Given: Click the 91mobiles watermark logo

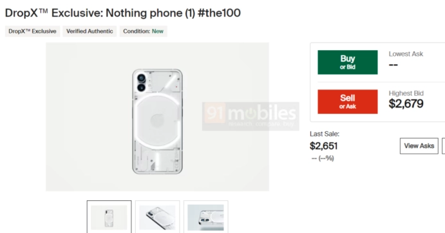Looking at the screenshot, I should [x=251, y=116].
